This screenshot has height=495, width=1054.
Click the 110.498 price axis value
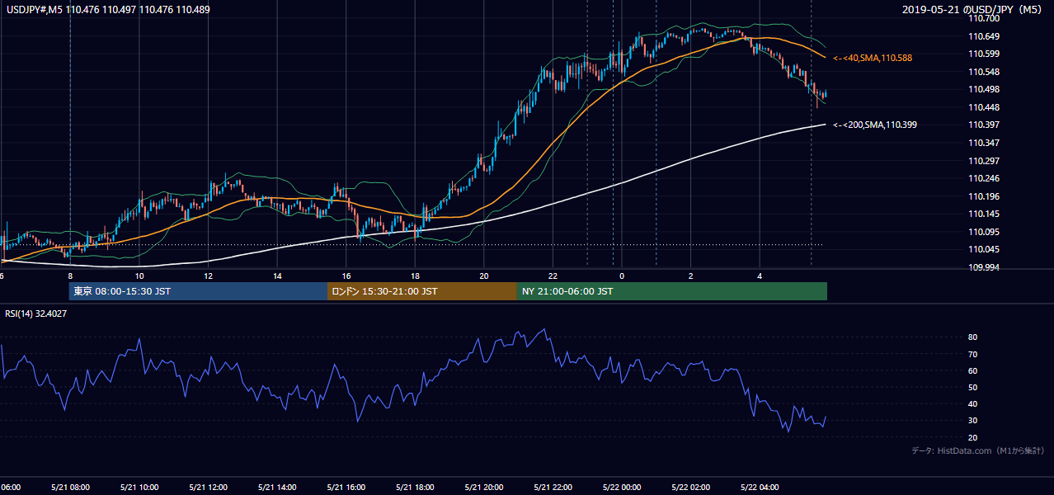click(x=985, y=89)
